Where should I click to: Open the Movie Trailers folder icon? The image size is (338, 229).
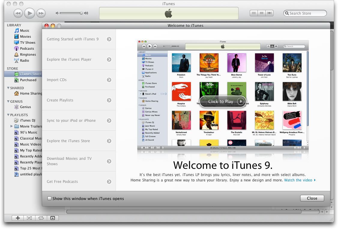click(17, 126)
